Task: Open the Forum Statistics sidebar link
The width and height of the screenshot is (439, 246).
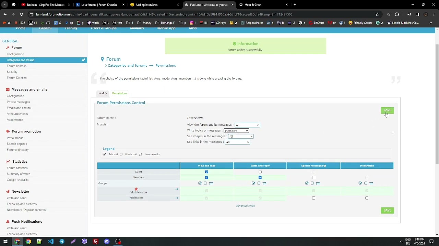Action: (x=17, y=168)
